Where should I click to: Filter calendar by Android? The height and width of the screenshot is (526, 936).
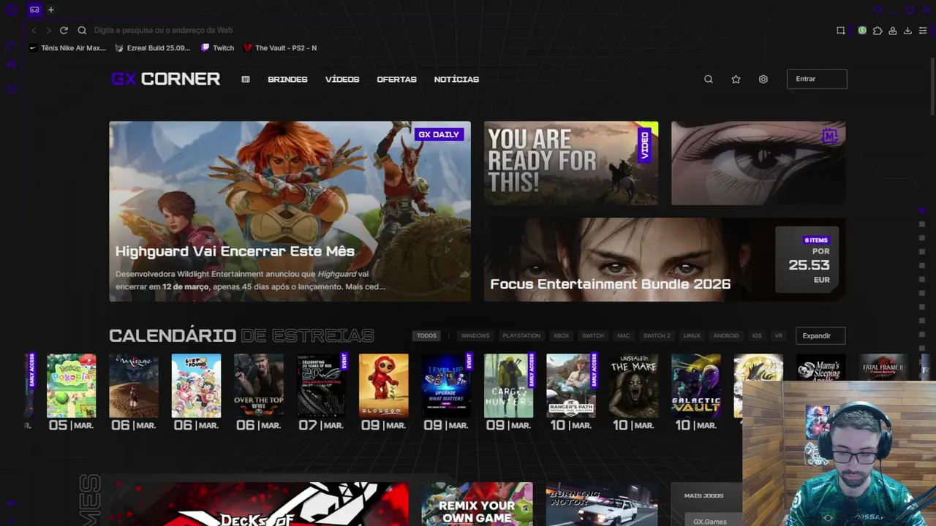point(726,335)
